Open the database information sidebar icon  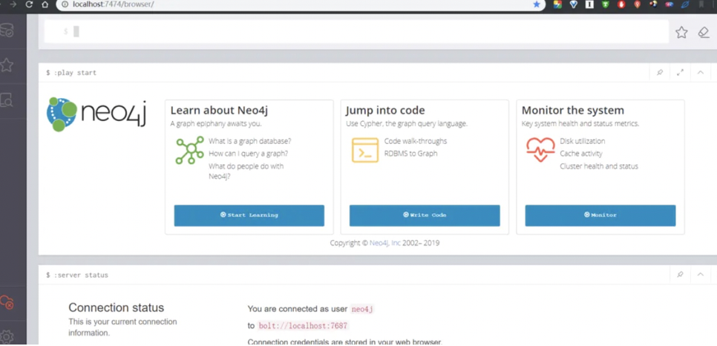7,30
